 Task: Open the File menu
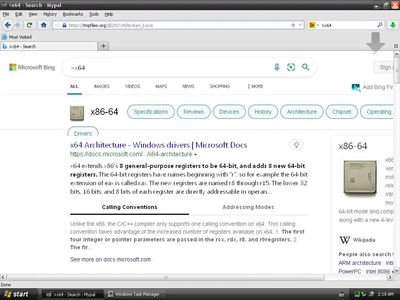6,14
